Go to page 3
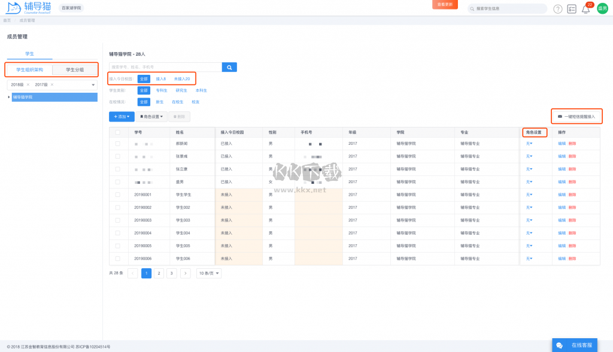 tap(171, 273)
